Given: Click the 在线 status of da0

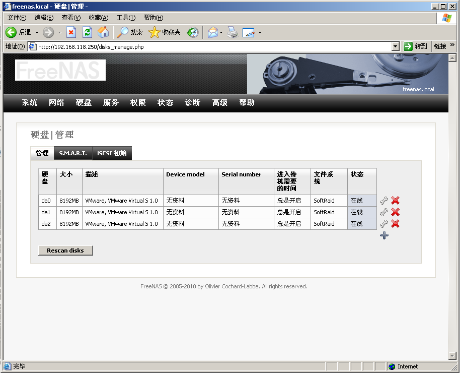Looking at the screenshot, I should [x=362, y=201].
